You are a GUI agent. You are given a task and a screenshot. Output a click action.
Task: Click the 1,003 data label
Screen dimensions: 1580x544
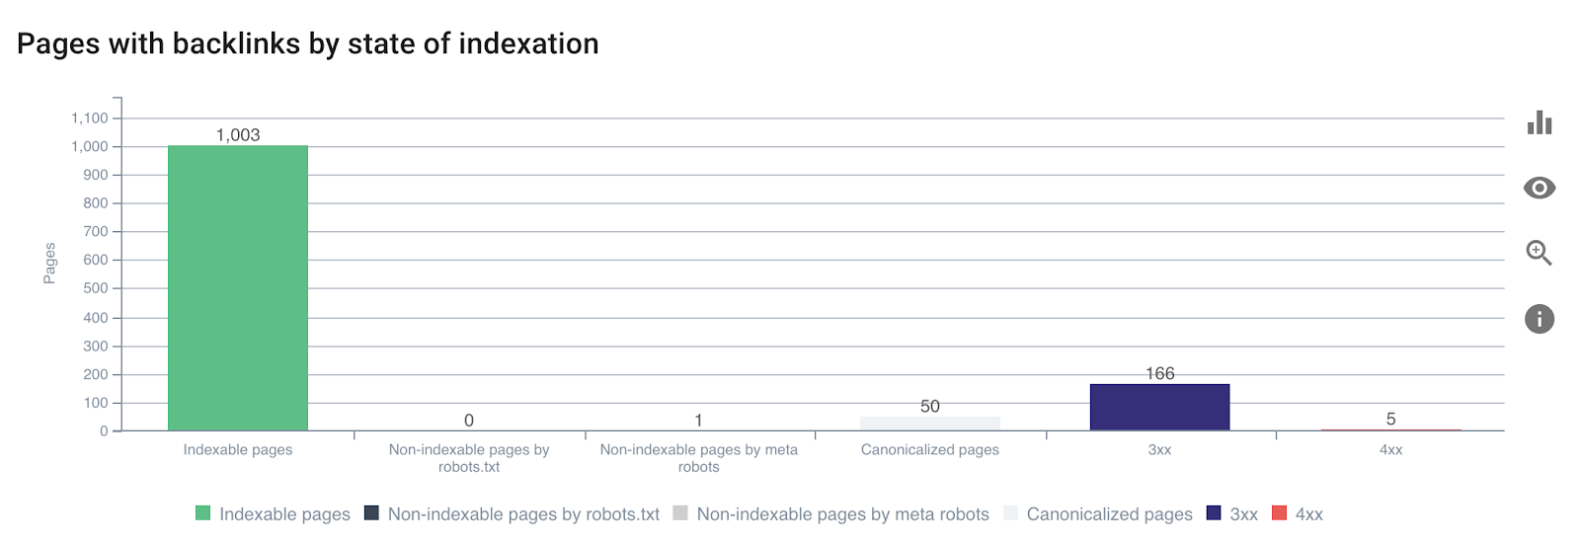tap(238, 135)
